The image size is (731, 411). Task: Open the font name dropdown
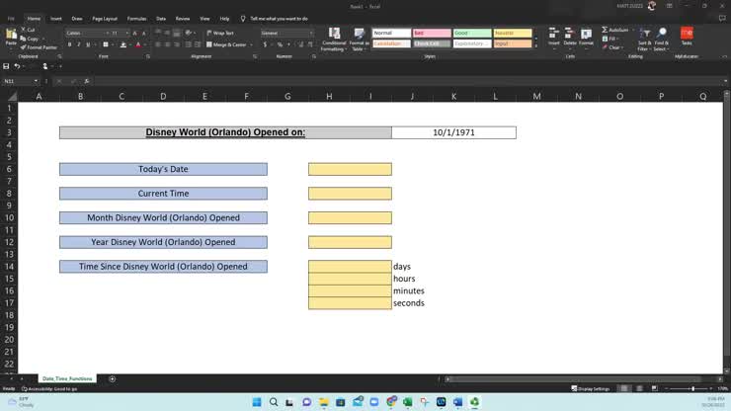(x=106, y=33)
